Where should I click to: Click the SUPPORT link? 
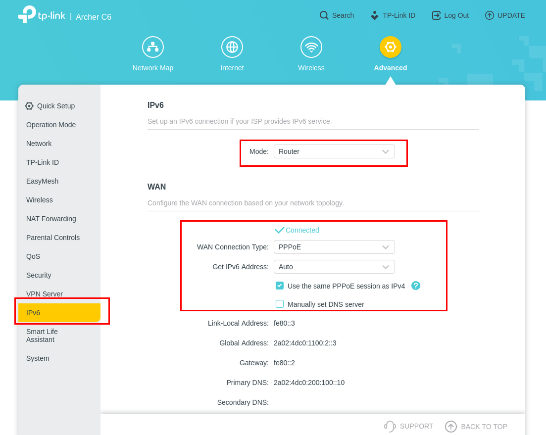click(x=409, y=426)
